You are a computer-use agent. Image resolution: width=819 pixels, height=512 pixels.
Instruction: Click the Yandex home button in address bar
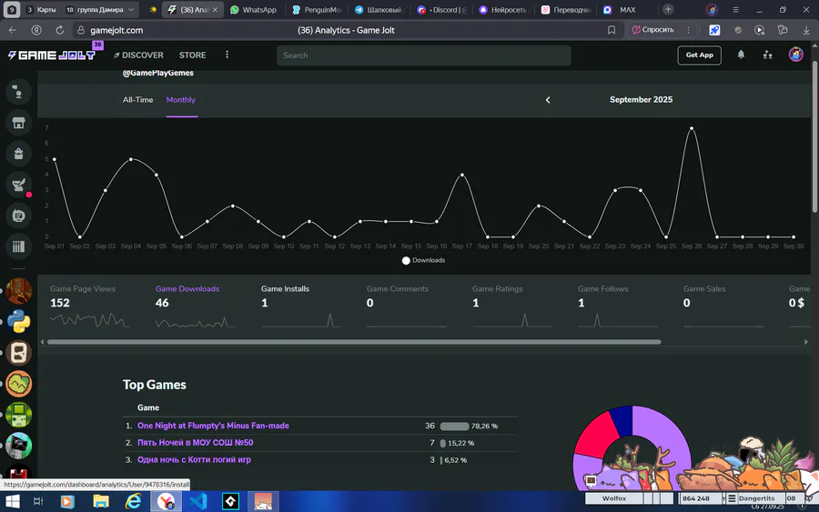pos(36,30)
